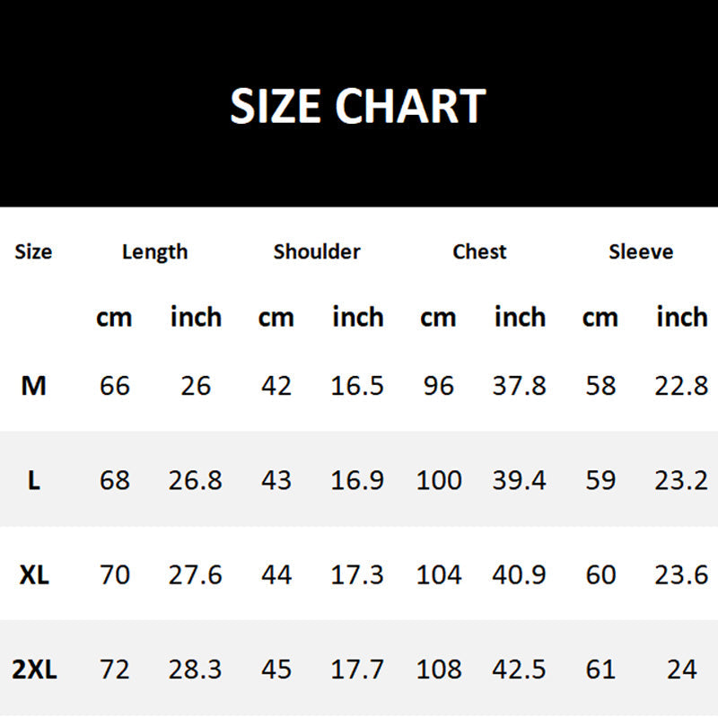Click the 23.6 sleeve inch value
718x718 pixels.
pyautogui.click(x=681, y=574)
